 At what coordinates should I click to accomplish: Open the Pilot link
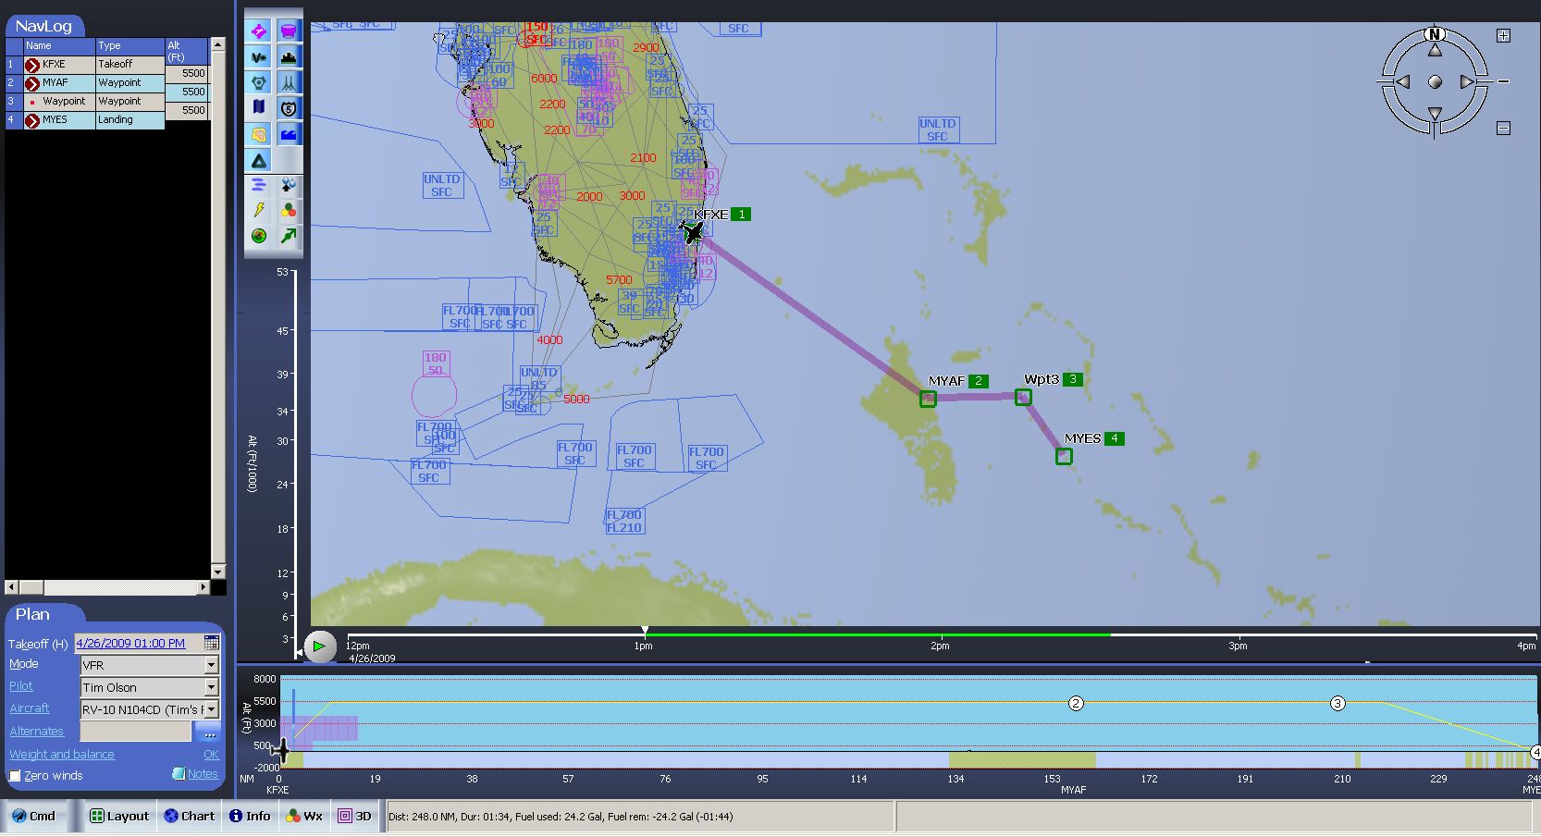[x=21, y=686]
